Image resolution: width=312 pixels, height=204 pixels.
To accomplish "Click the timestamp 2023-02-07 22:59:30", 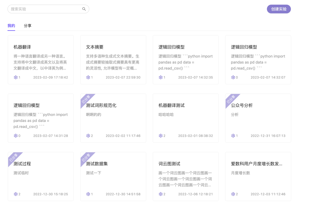I will pyautogui.click(x=123, y=77).
